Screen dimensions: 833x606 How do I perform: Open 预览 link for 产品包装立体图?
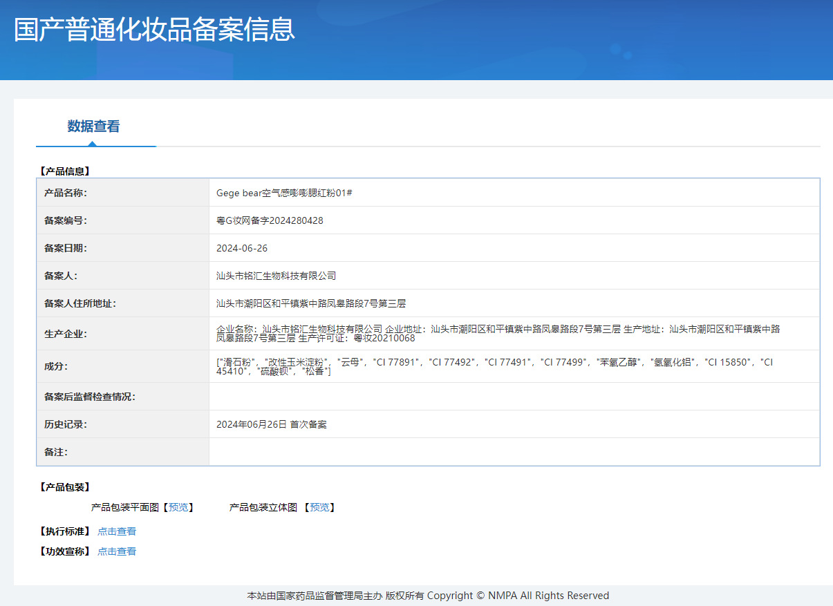coord(319,507)
